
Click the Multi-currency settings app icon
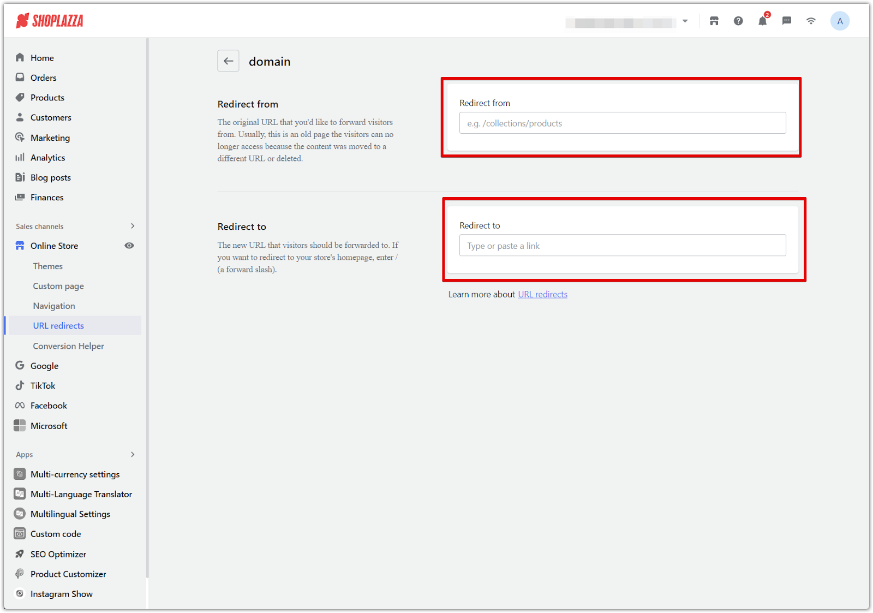click(x=20, y=474)
